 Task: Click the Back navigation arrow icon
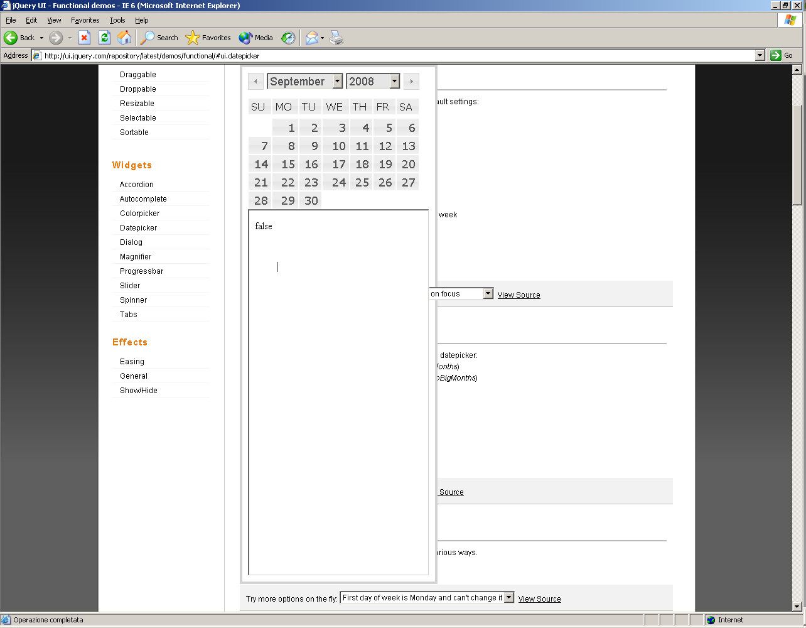(11, 38)
